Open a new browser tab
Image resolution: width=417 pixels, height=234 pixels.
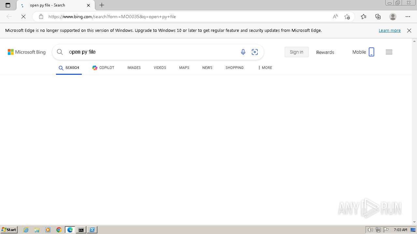click(x=102, y=5)
